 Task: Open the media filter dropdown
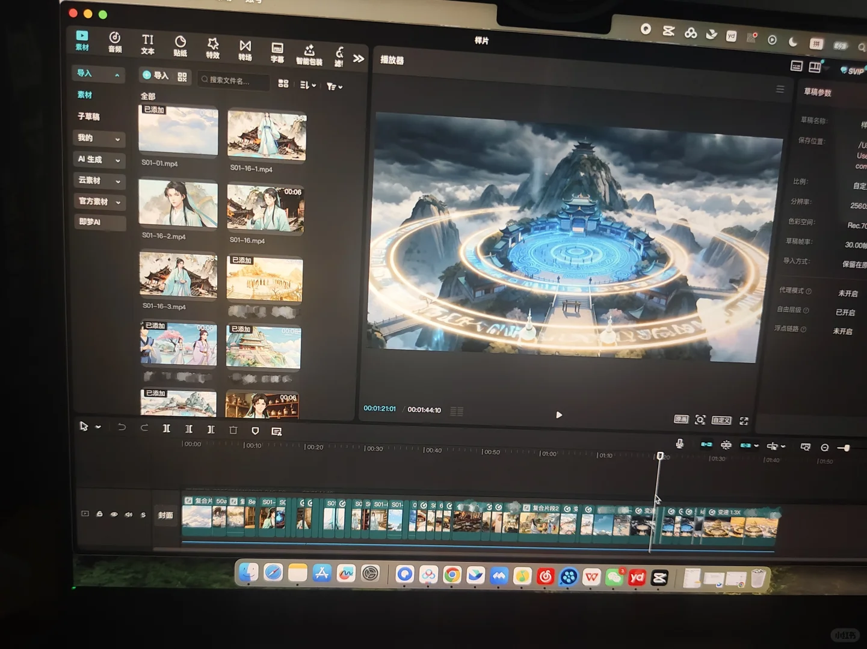coord(335,87)
